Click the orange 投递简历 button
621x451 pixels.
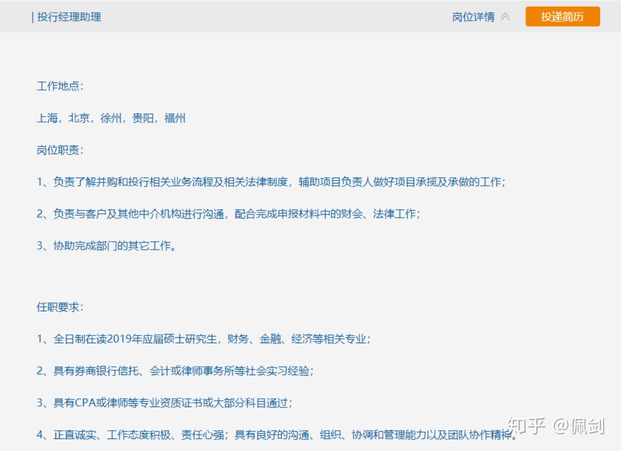coord(562,17)
